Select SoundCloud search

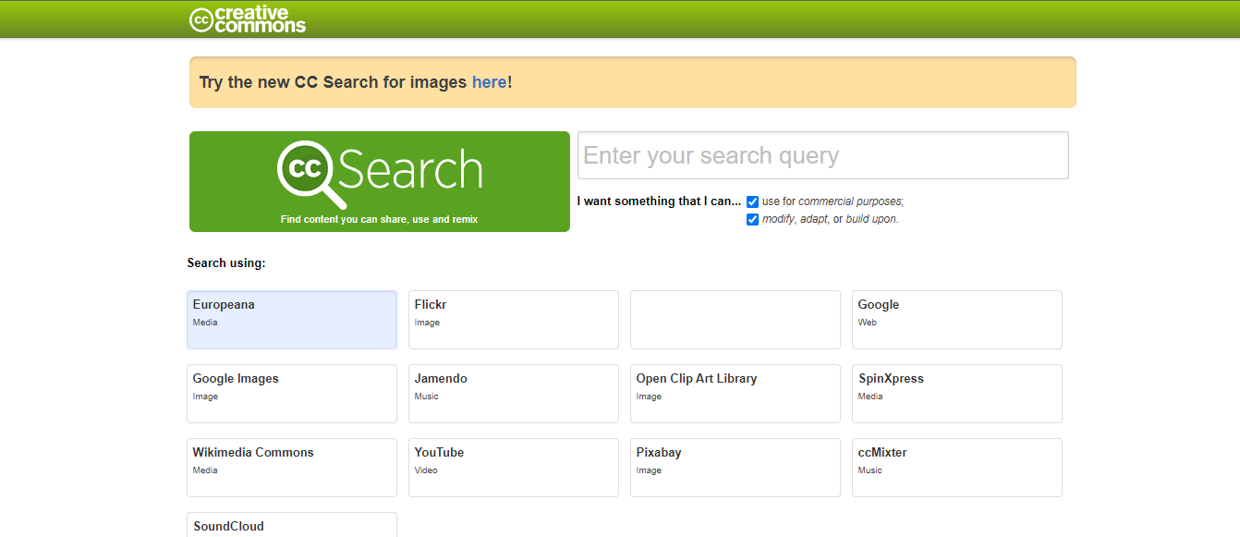291,527
